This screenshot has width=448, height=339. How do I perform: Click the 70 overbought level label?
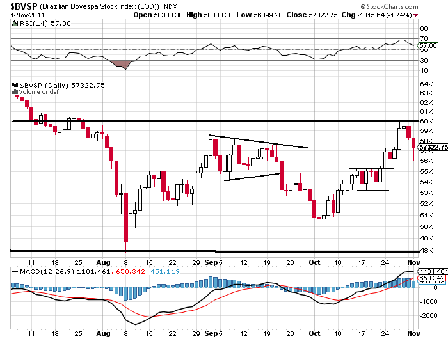click(x=424, y=38)
